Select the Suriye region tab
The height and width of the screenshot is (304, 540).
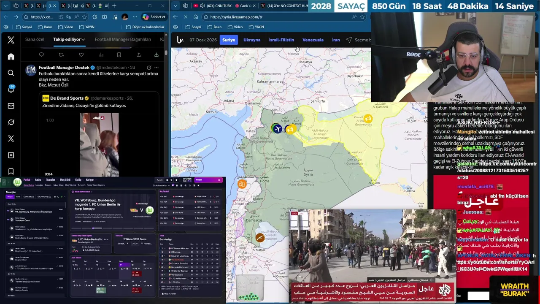pyautogui.click(x=229, y=40)
